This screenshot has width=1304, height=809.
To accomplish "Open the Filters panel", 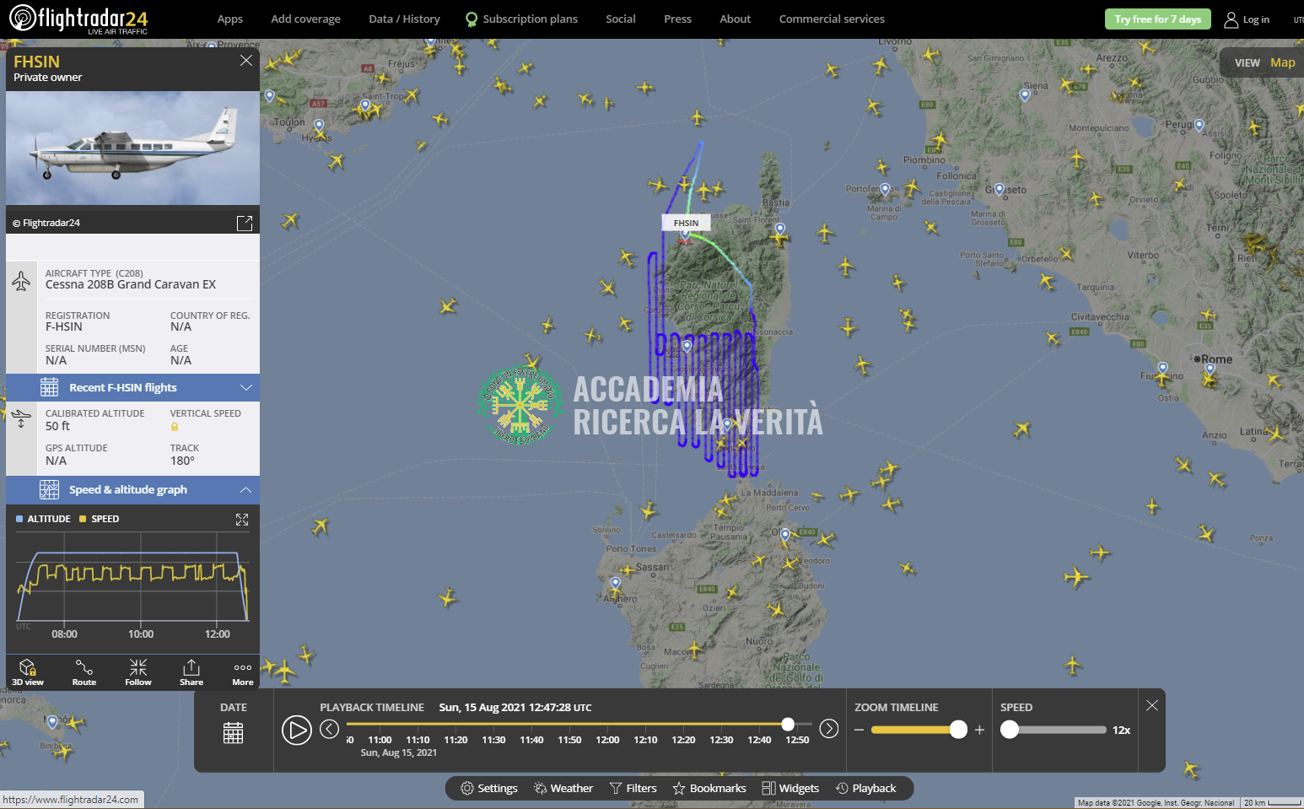I will 633,788.
